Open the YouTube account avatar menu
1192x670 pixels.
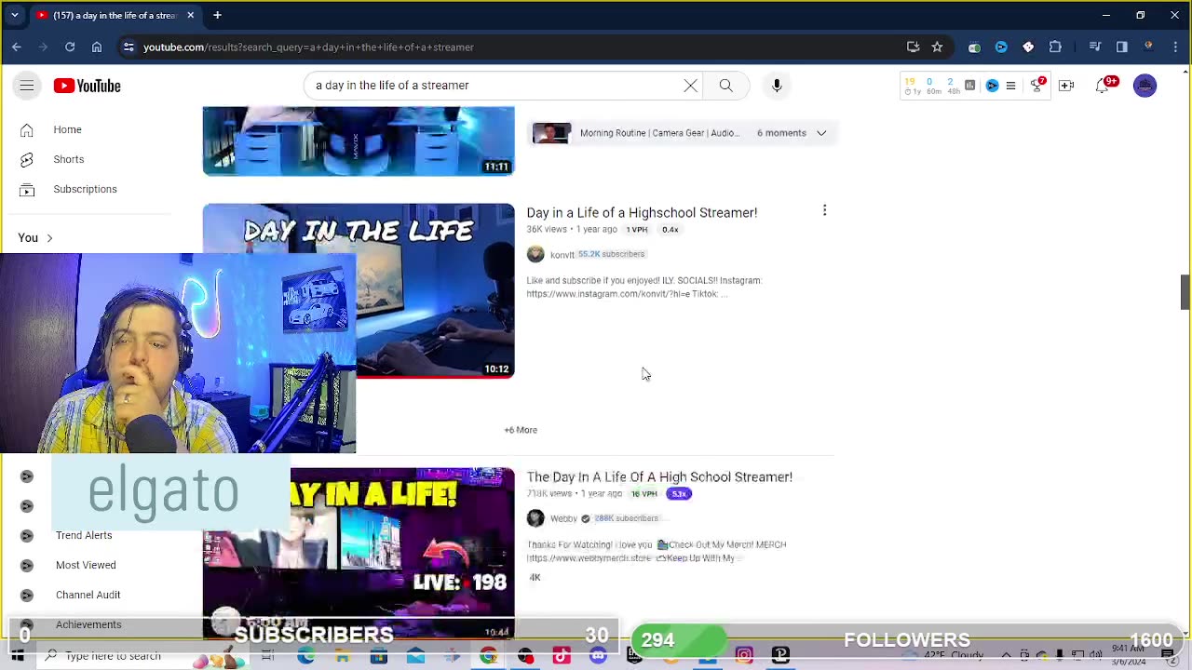click(1145, 86)
